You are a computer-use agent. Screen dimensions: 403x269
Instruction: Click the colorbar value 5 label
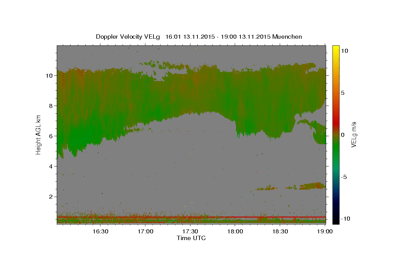343,93
